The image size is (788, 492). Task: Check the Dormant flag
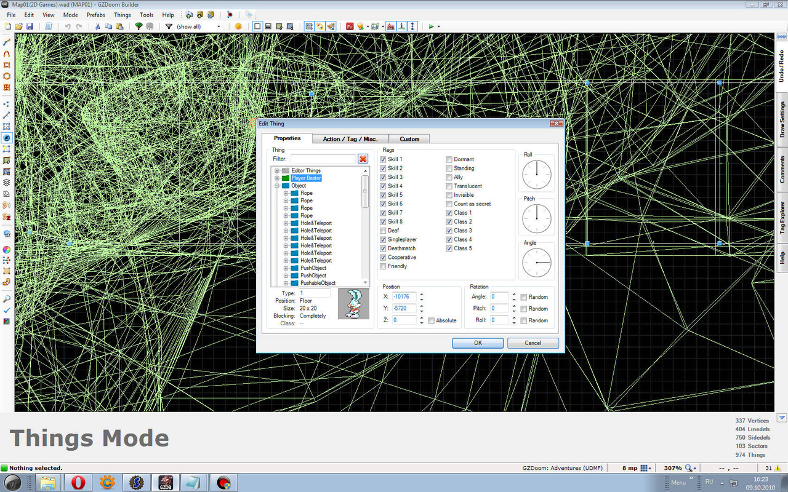coord(449,159)
